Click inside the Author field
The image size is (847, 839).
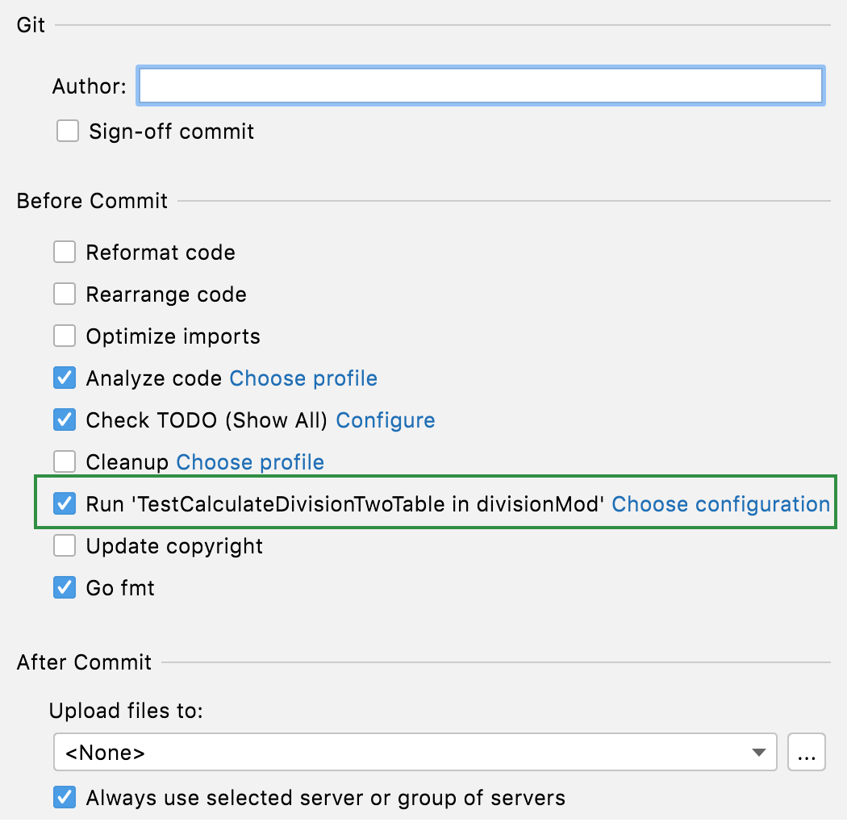point(480,85)
